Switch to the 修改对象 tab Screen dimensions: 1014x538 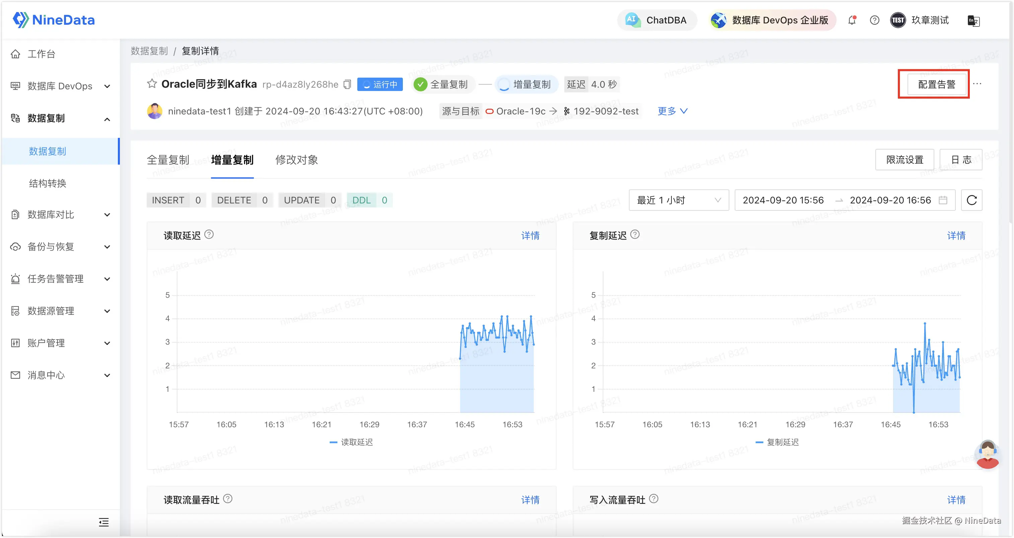point(296,160)
